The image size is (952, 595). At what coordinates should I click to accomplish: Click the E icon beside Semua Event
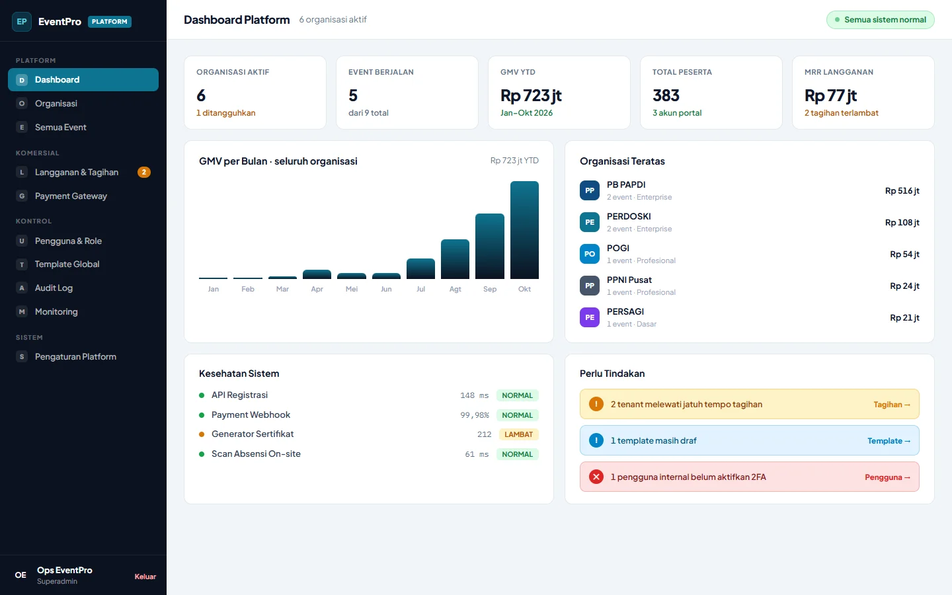click(x=22, y=128)
